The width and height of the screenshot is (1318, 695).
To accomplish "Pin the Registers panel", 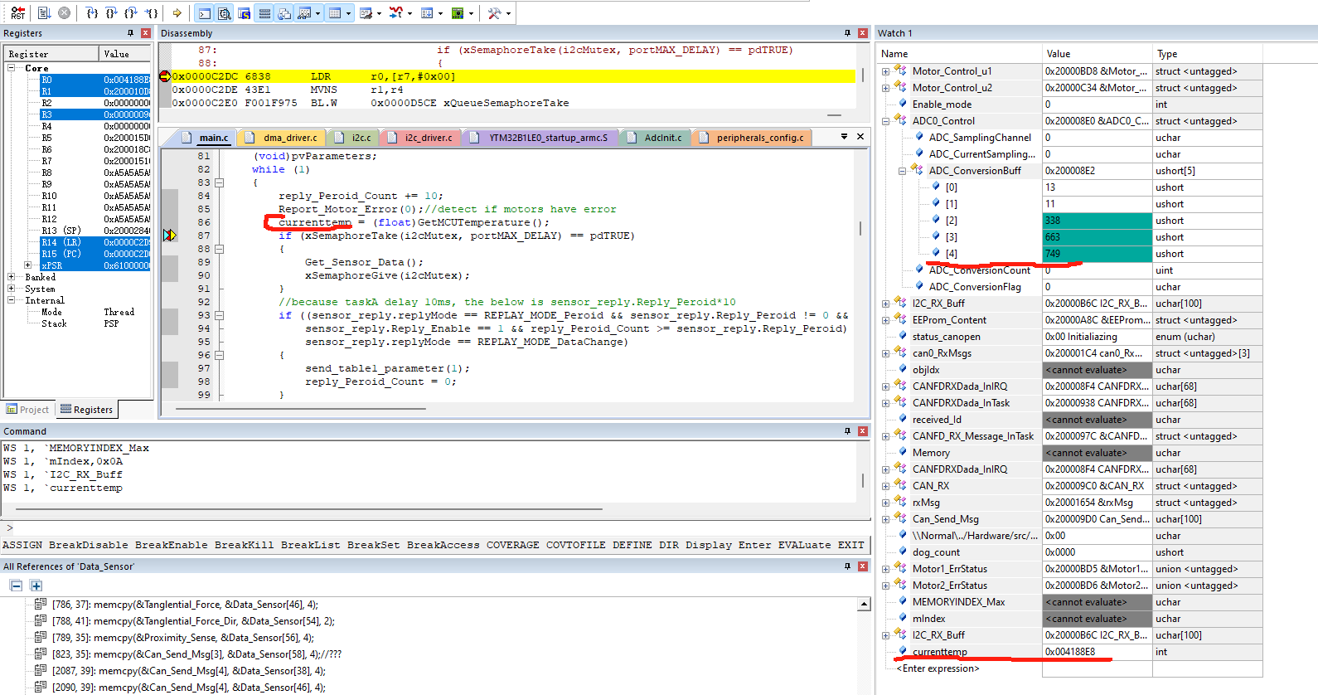I will [x=130, y=33].
